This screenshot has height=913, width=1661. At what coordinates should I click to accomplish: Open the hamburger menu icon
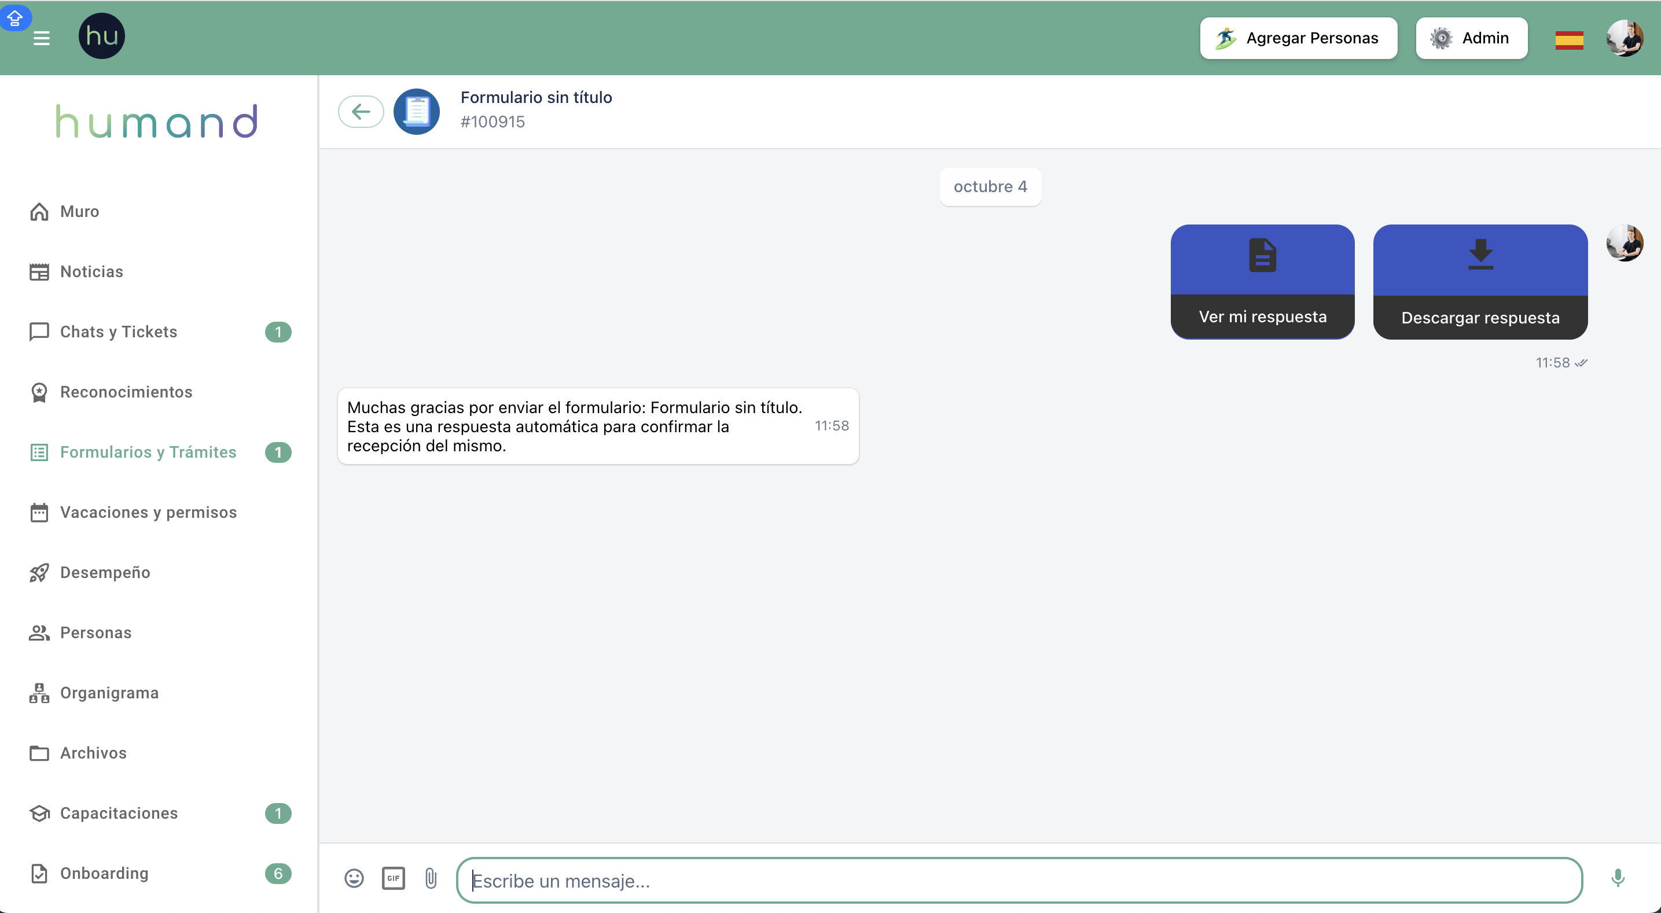point(41,38)
